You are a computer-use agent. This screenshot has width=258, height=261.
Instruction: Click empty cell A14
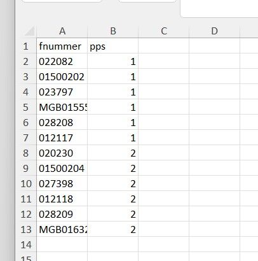point(62,244)
